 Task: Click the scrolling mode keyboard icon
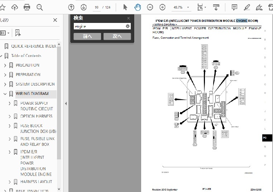[x=216, y=8]
